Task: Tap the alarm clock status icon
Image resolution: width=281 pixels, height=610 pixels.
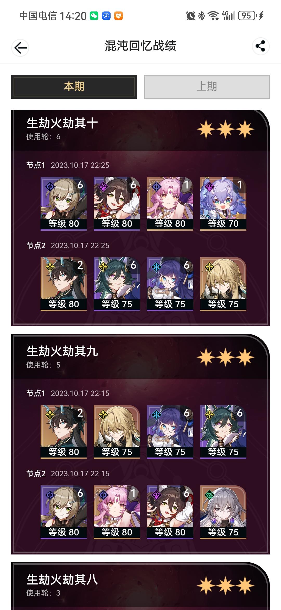Action: click(x=191, y=16)
